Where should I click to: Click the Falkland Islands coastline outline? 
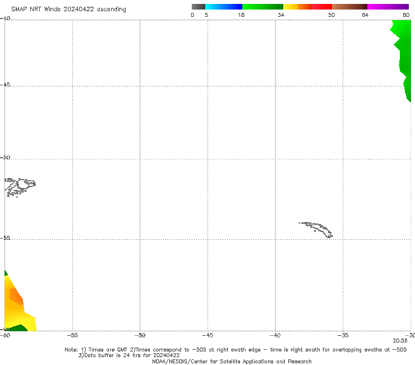(x=20, y=188)
